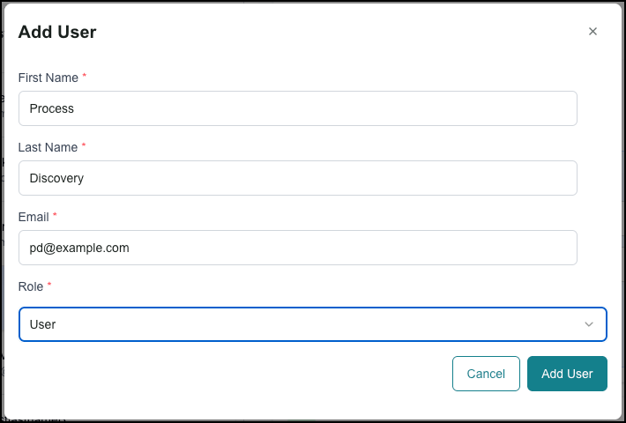This screenshot has width=626, height=423.
Task: Focus the Email input field
Action: point(298,248)
